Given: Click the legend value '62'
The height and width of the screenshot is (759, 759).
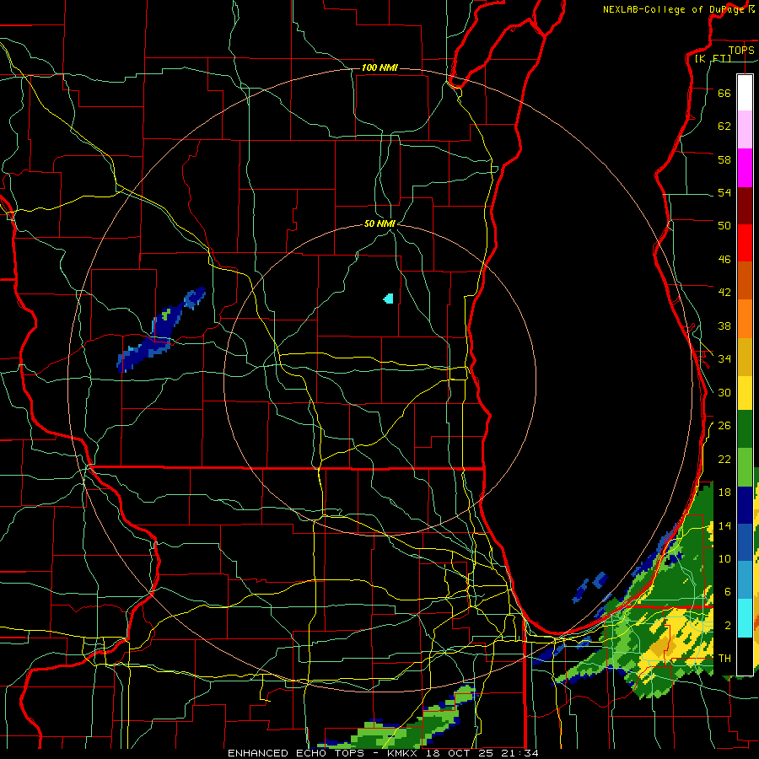Looking at the screenshot, I should point(724,126).
